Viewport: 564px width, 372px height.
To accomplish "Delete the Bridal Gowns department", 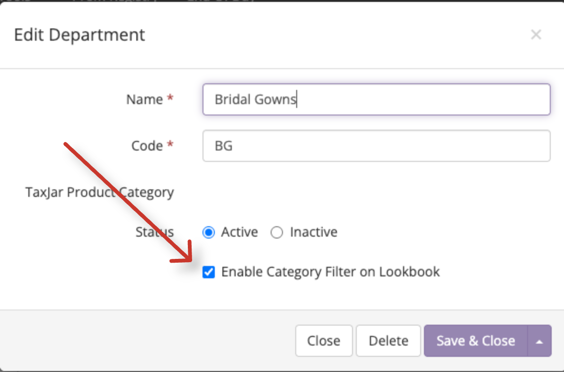I will pyautogui.click(x=388, y=341).
